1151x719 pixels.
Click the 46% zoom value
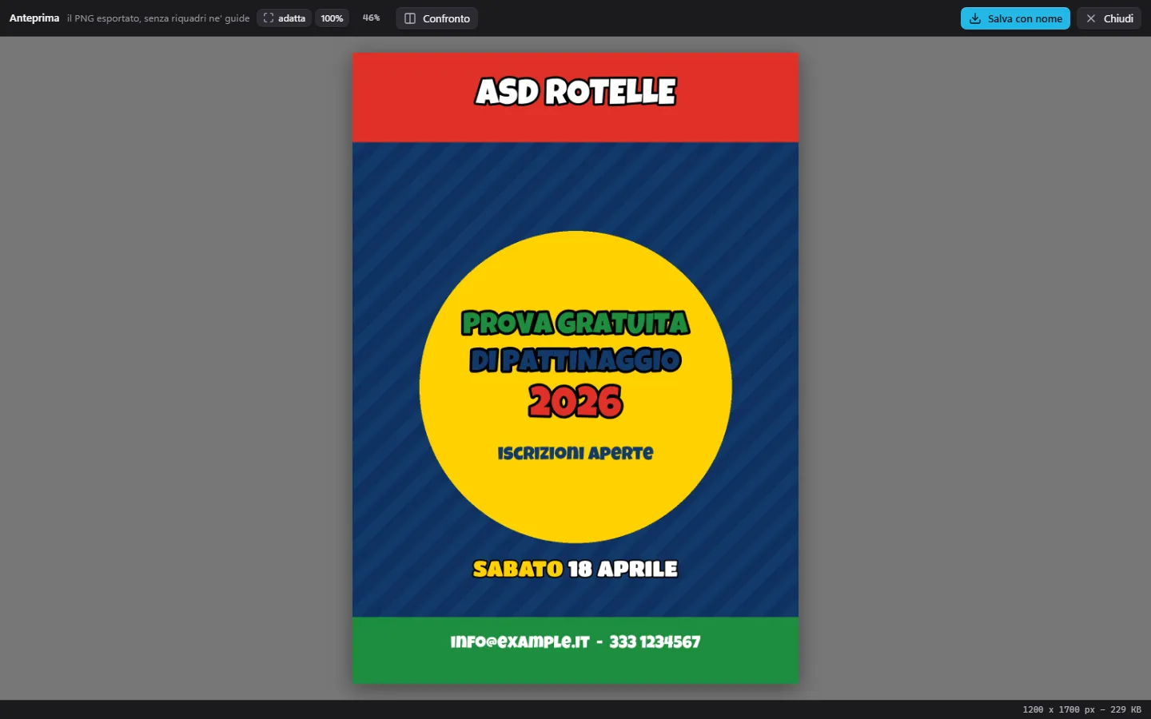pos(371,18)
